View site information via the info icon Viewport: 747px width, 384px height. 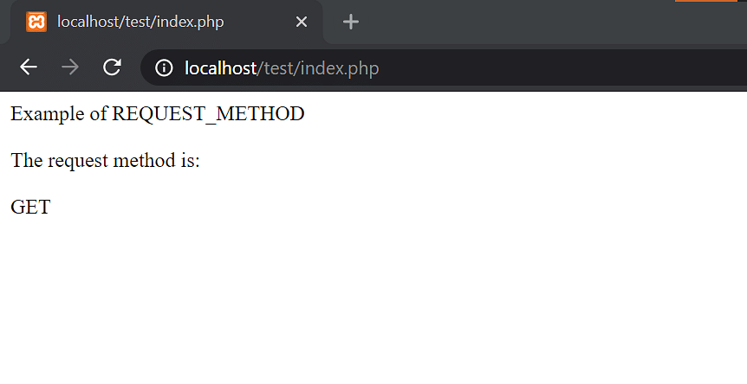click(x=164, y=68)
